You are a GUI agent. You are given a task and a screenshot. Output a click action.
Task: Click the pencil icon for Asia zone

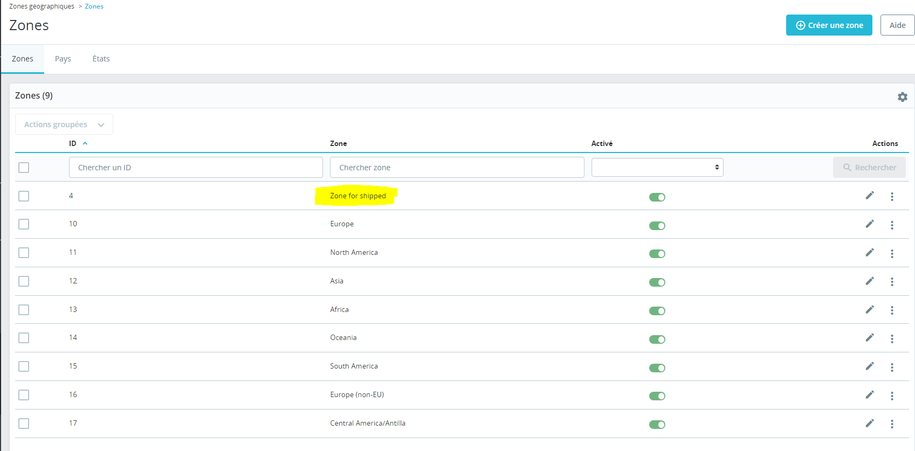869,281
